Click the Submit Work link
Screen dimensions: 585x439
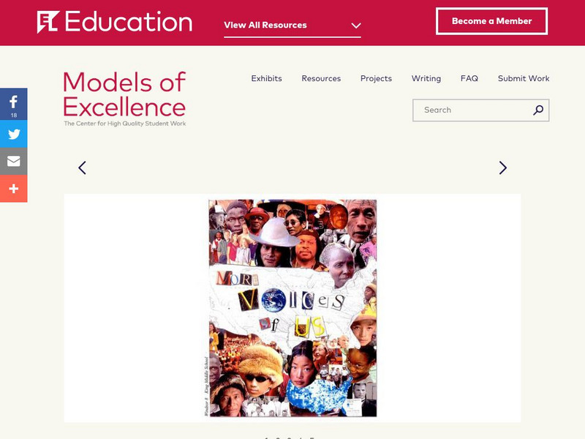[524, 78]
